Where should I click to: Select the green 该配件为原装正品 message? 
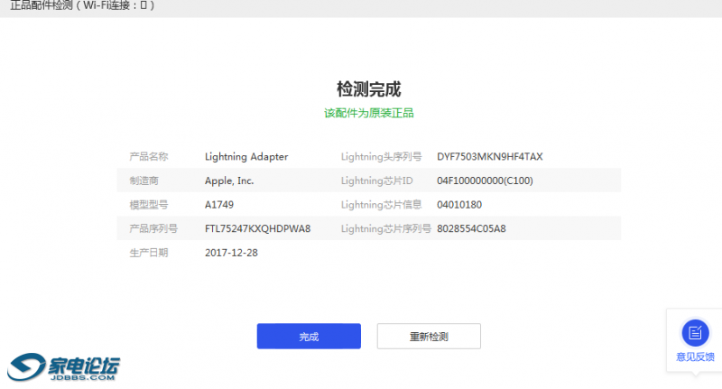(369, 113)
